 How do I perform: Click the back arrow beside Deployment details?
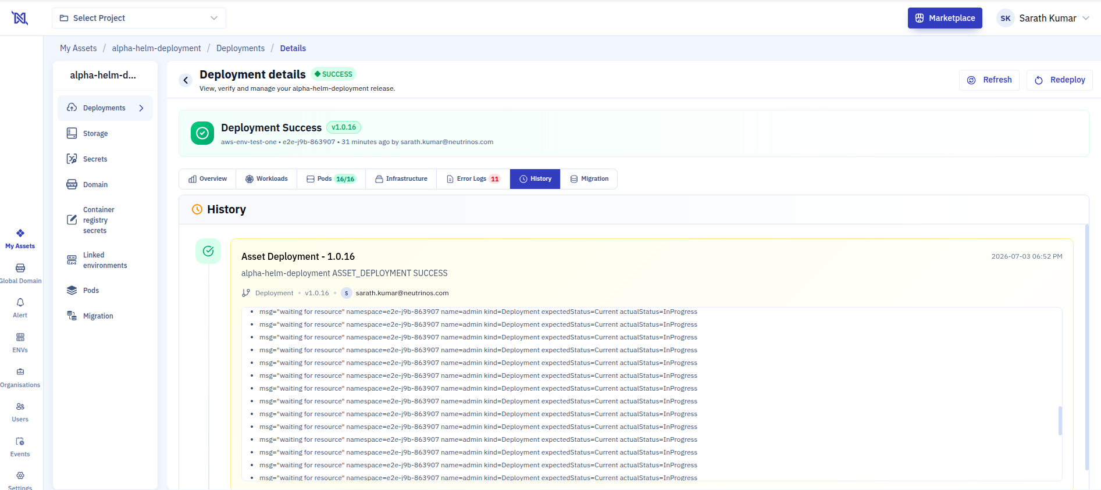point(186,80)
